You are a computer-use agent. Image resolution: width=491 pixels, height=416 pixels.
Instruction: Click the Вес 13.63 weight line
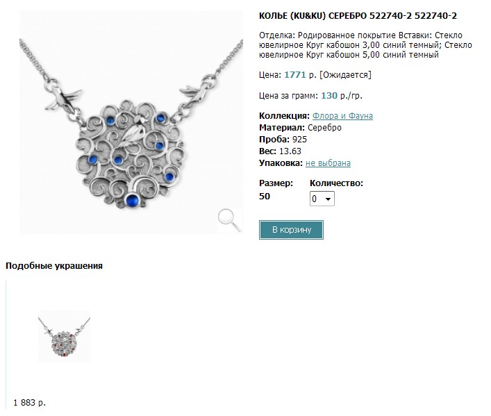[280, 151]
